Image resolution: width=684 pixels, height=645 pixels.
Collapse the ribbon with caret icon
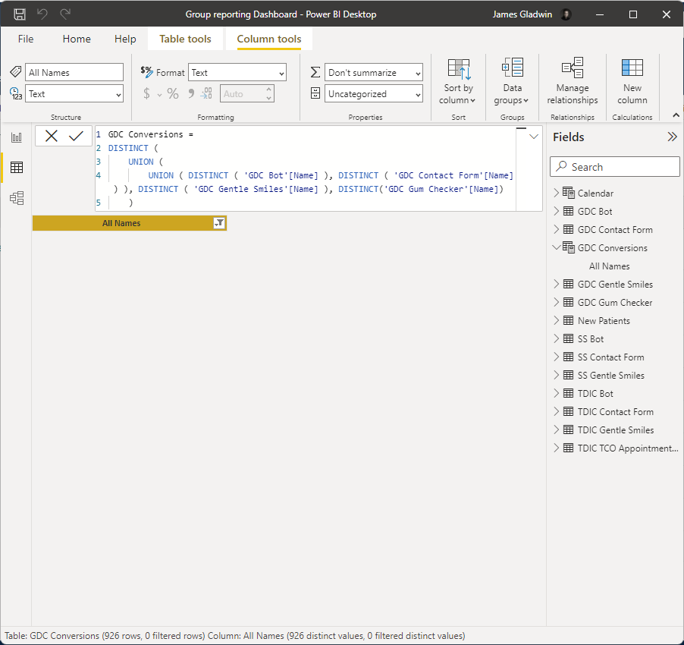(x=676, y=115)
